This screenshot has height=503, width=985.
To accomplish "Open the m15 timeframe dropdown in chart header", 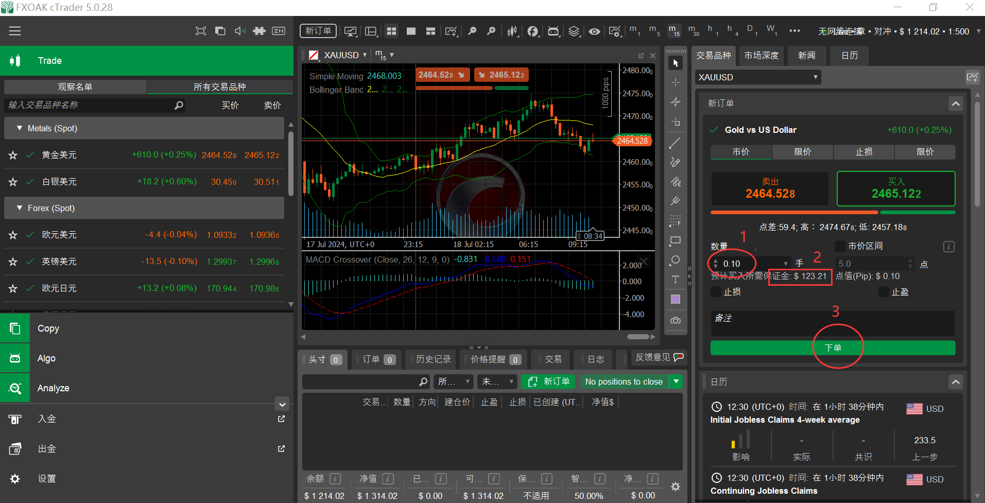I will coord(392,55).
